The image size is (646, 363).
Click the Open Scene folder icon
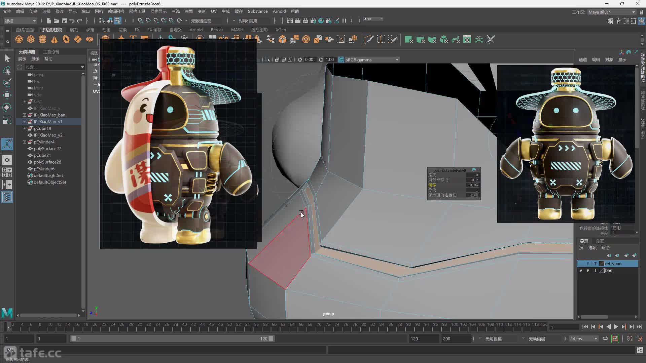point(57,21)
